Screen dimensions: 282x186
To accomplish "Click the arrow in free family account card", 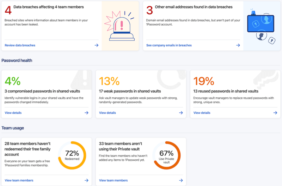I will 86,180.
